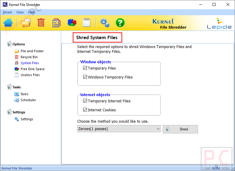Maximize the Kernel File Shredder window
The height and width of the screenshot is (171, 235).
[214, 4]
